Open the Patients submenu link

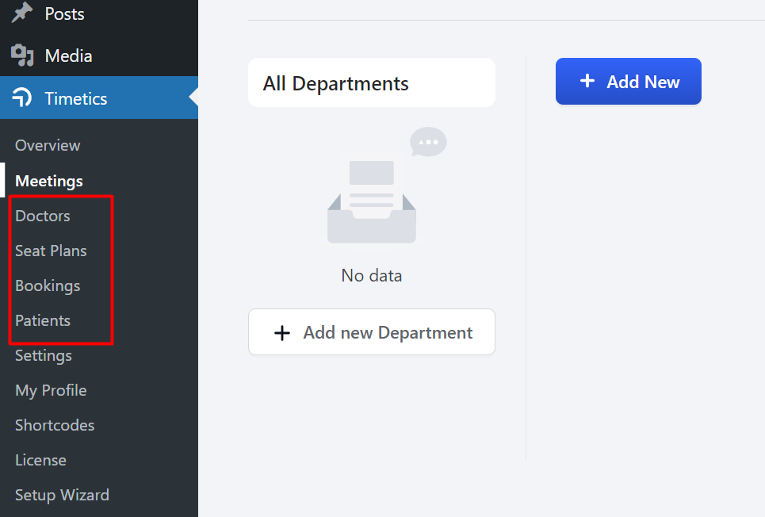43,320
